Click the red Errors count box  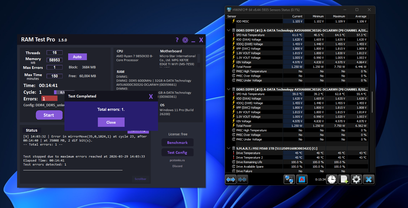pos(49,99)
